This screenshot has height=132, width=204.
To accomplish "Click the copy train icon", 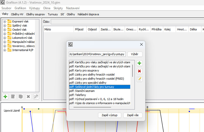I will [x=21, y=97].
